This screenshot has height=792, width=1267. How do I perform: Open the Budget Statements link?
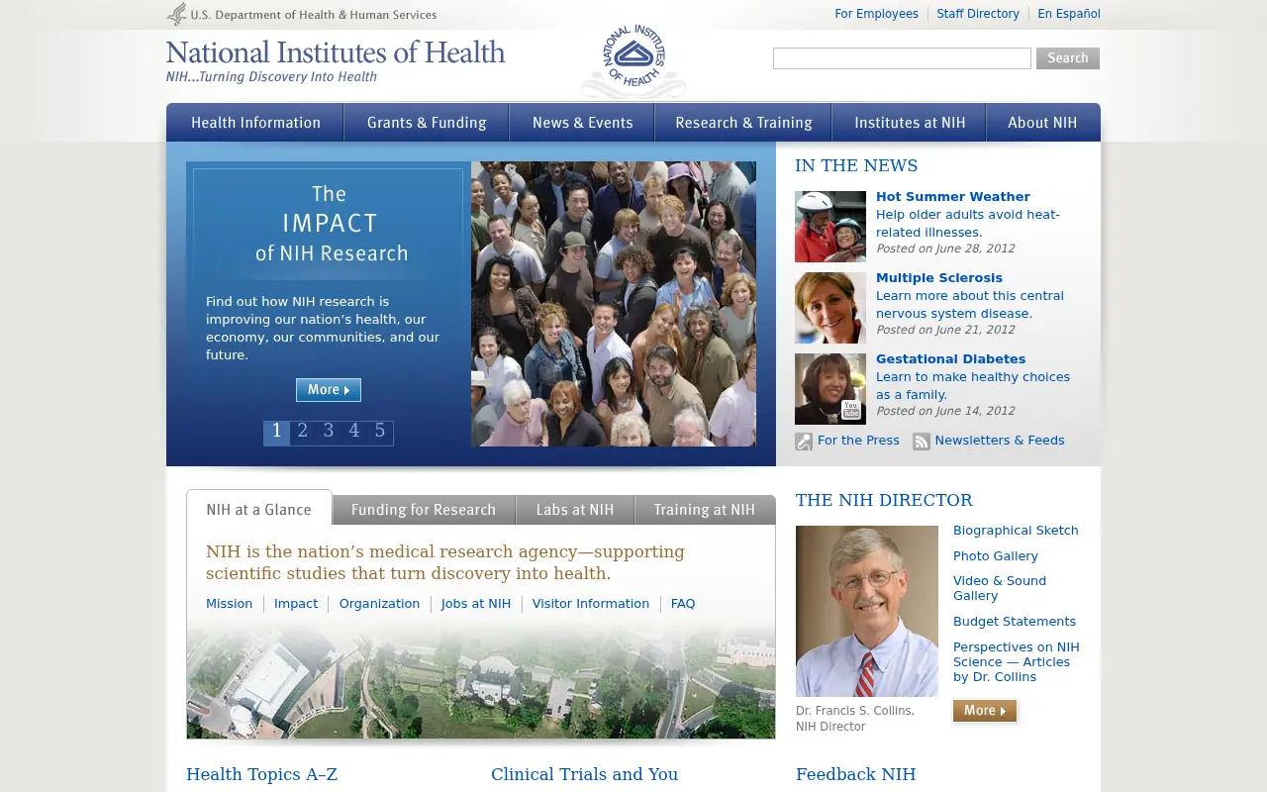1015,622
